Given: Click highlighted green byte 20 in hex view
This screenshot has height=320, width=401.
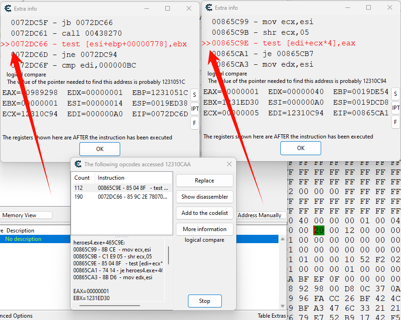Looking at the screenshot, I should tap(319, 231).
